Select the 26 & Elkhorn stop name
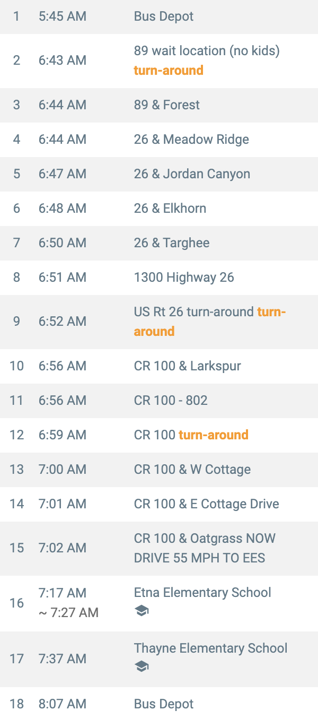Screen dimensions: 318x728 pos(170,209)
